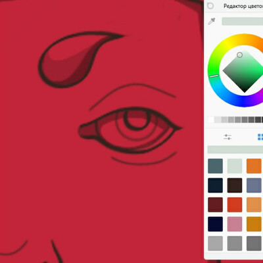Select the slate blue swatch
The image size is (263, 263).
coord(254,185)
